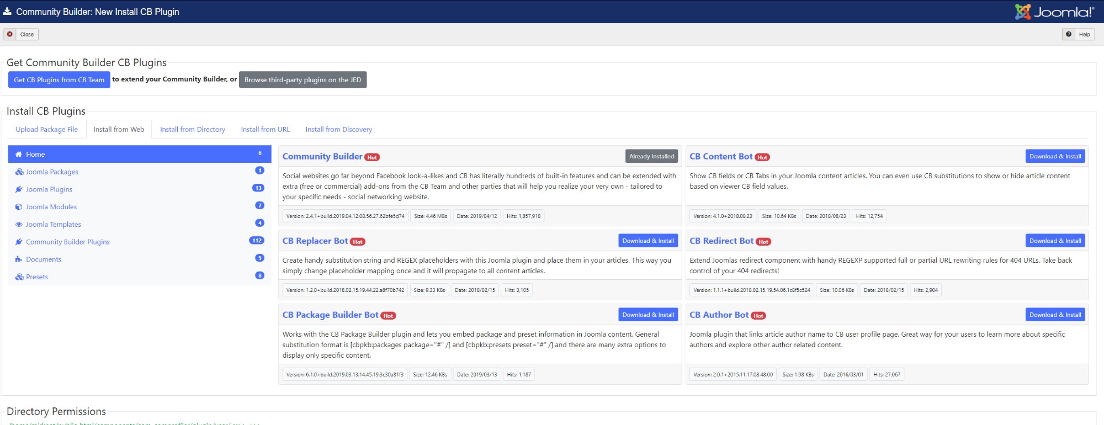Open Community Builder Plugins category
1104x425 pixels.
click(x=140, y=242)
